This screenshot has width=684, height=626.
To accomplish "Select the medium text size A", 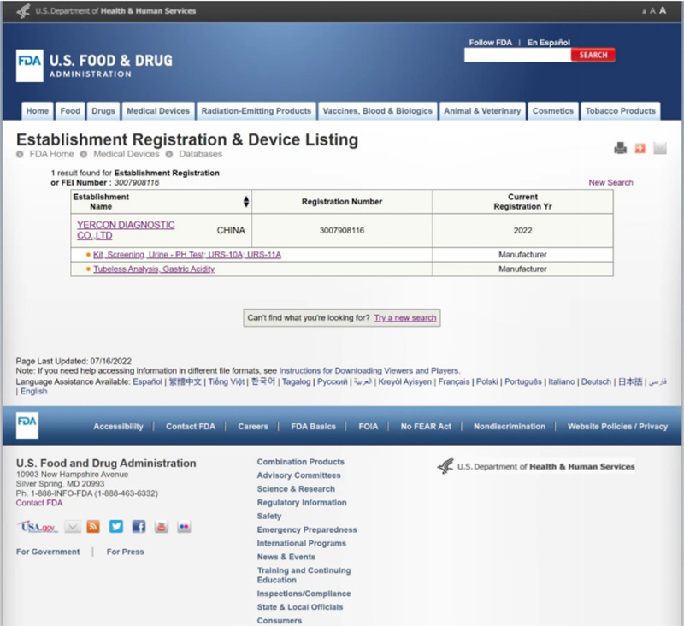I will (652, 11).
